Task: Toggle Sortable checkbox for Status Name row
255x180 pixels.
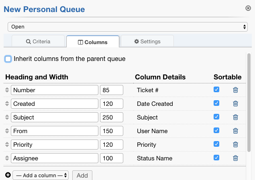Action: [216, 158]
